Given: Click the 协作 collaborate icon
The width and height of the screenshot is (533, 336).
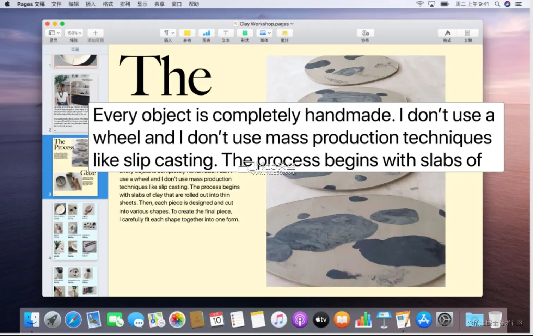Looking at the screenshot, I should point(365,33).
